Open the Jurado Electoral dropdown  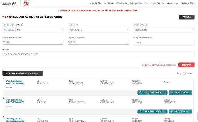tap(164, 30)
